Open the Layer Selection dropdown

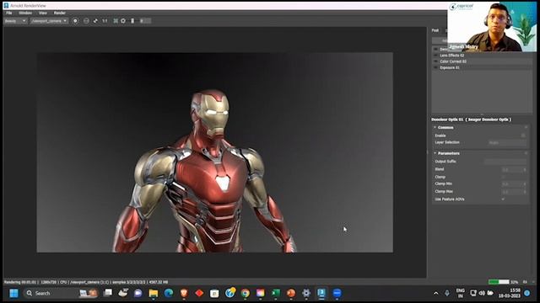(506, 142)
